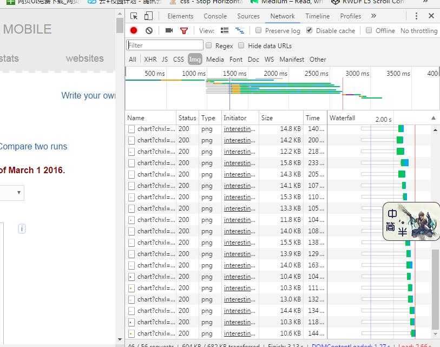This screenshot has height=347, width=440.
Task: Click the waterfall bar of the 13.0 KB request
Action: coord(410,299)
